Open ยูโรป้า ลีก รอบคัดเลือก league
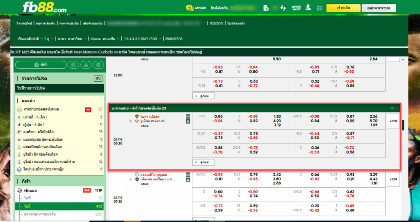The image size is (420, 222). (x=59, y=154)
